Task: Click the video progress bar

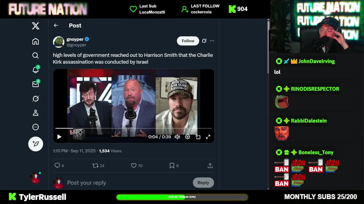Action: tap(134, 128)
